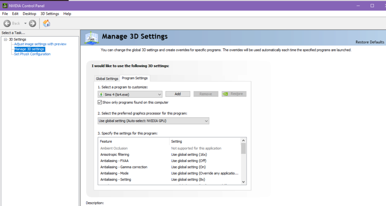Screen dimensions: 386x206
Task: Collapse the 3D Settings tree node
Action: coord(5,40)
